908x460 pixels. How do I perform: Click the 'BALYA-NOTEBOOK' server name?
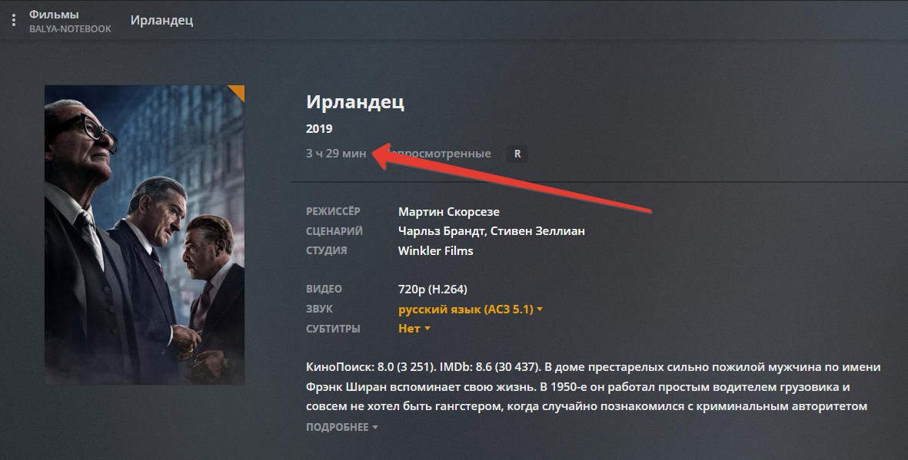point(70,29)
